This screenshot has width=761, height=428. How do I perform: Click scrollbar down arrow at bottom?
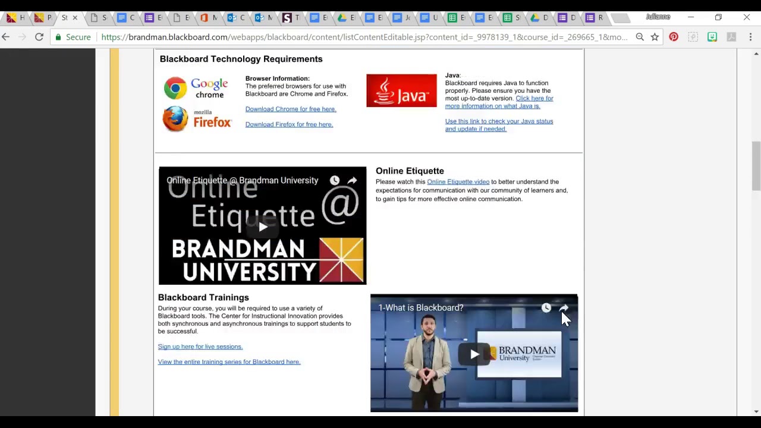tap(756, 411)
